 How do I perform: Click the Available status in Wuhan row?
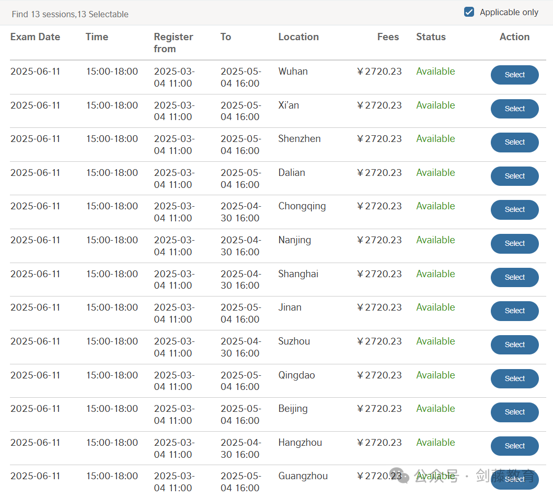click(x=435, y=72)
